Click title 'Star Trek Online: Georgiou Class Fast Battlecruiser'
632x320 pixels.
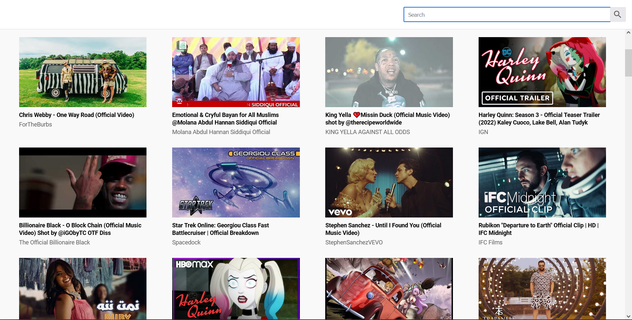(x=221, y=229)
